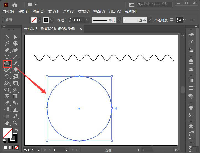Select the Scale tool

pyautogui.click(x=15, y=76)
